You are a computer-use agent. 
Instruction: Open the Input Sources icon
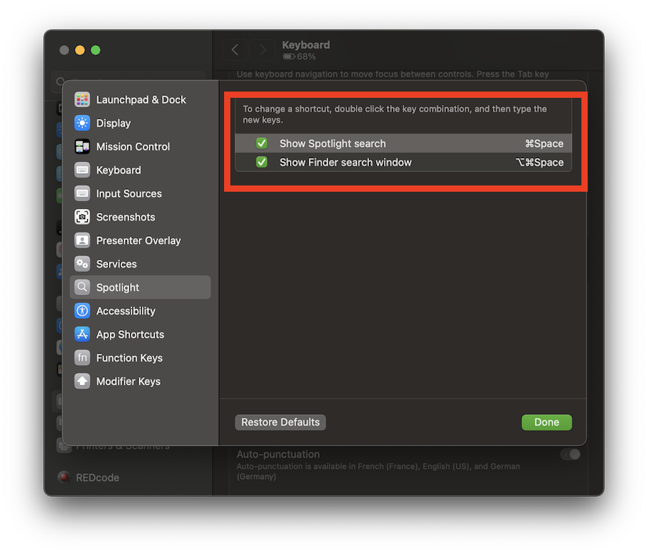pos(82,193)
